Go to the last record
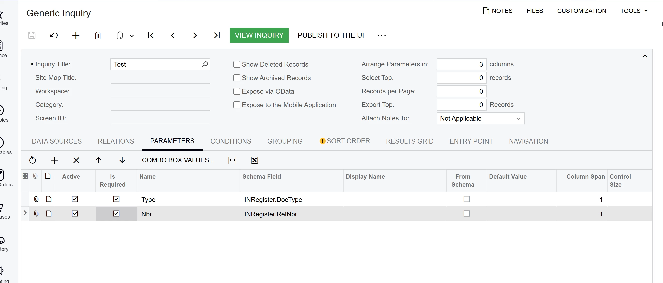 [x=217, y=35]
